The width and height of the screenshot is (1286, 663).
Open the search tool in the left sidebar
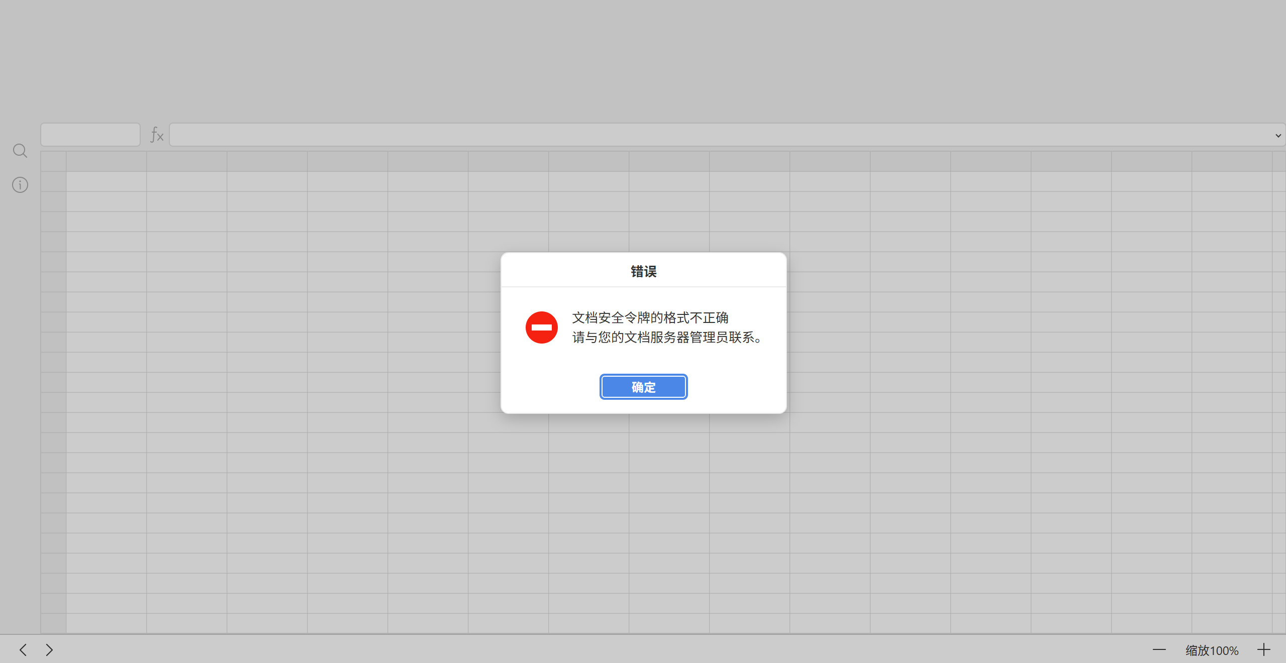pos(20,150)
